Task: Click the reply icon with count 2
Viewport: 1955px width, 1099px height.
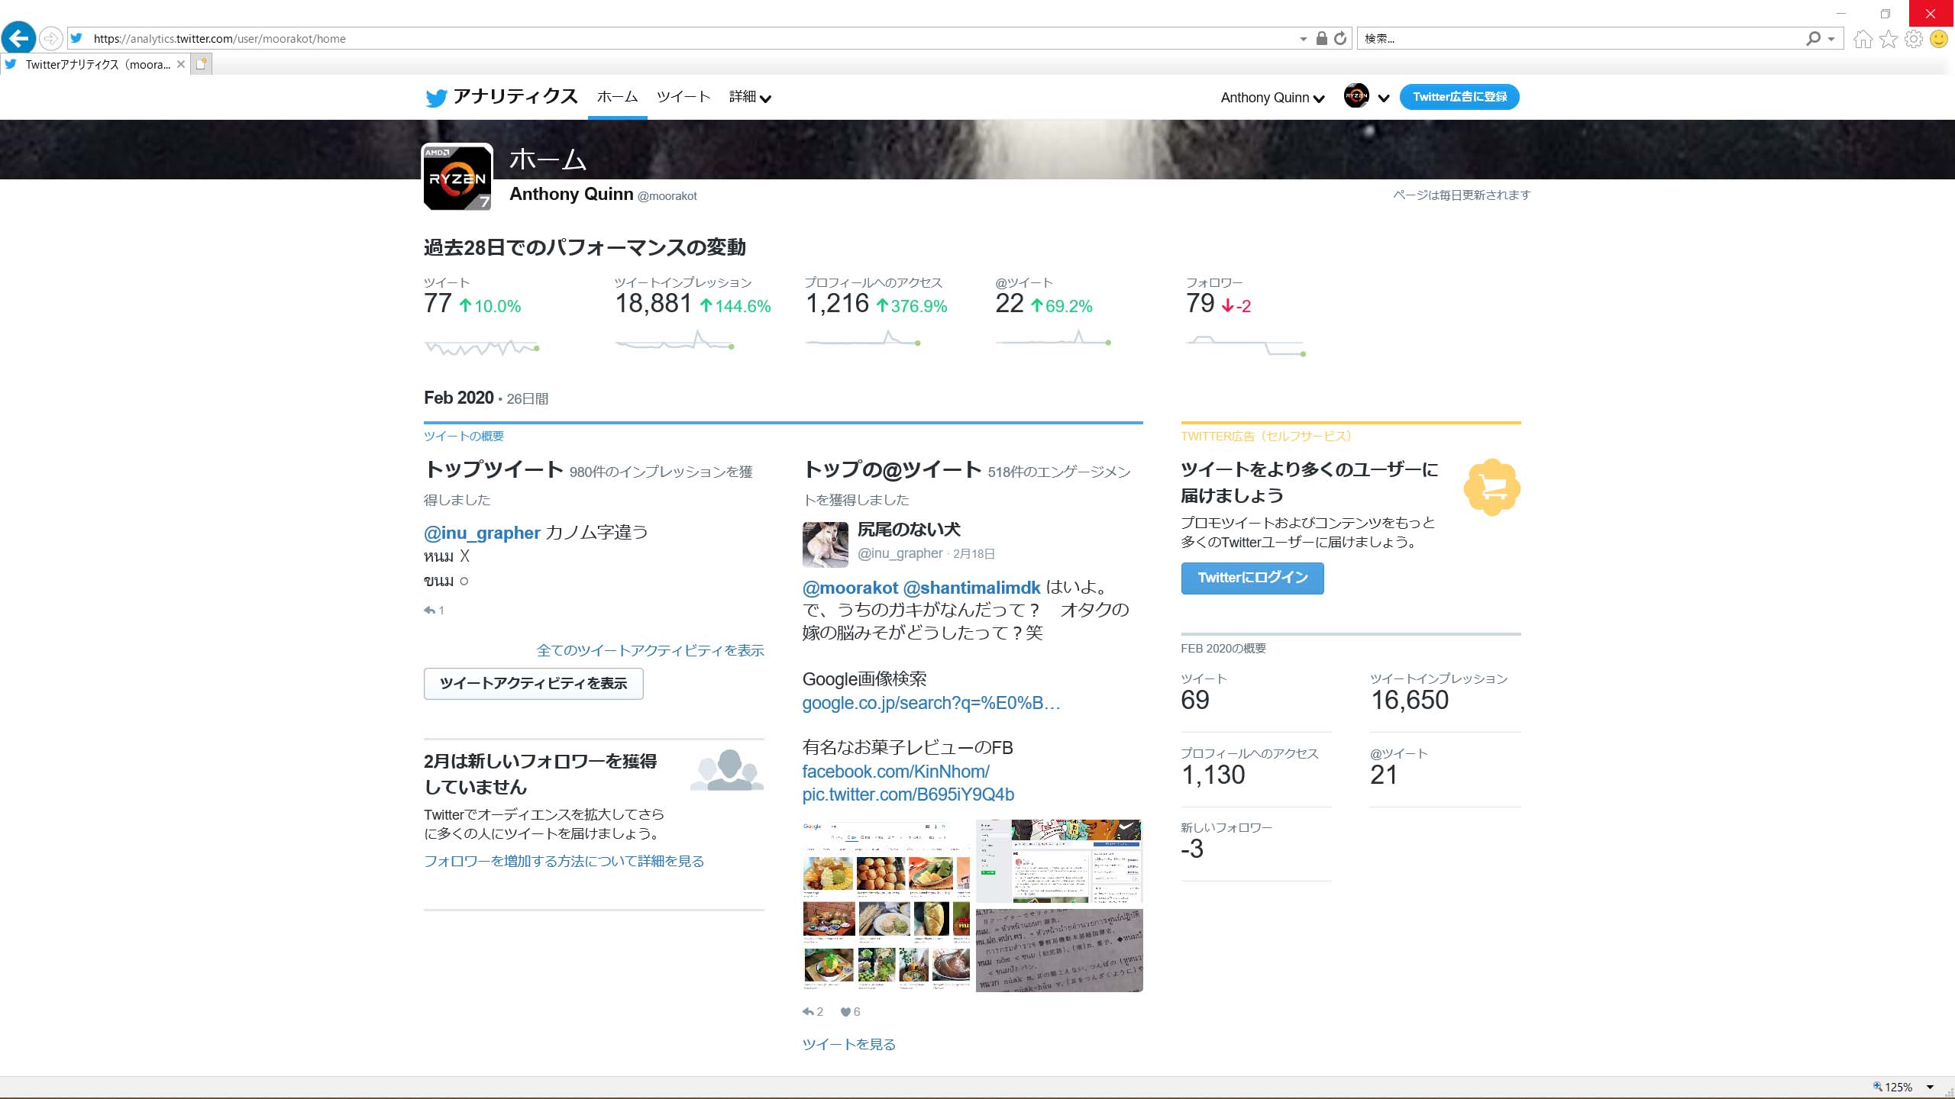Action: tap(809, 1012)
